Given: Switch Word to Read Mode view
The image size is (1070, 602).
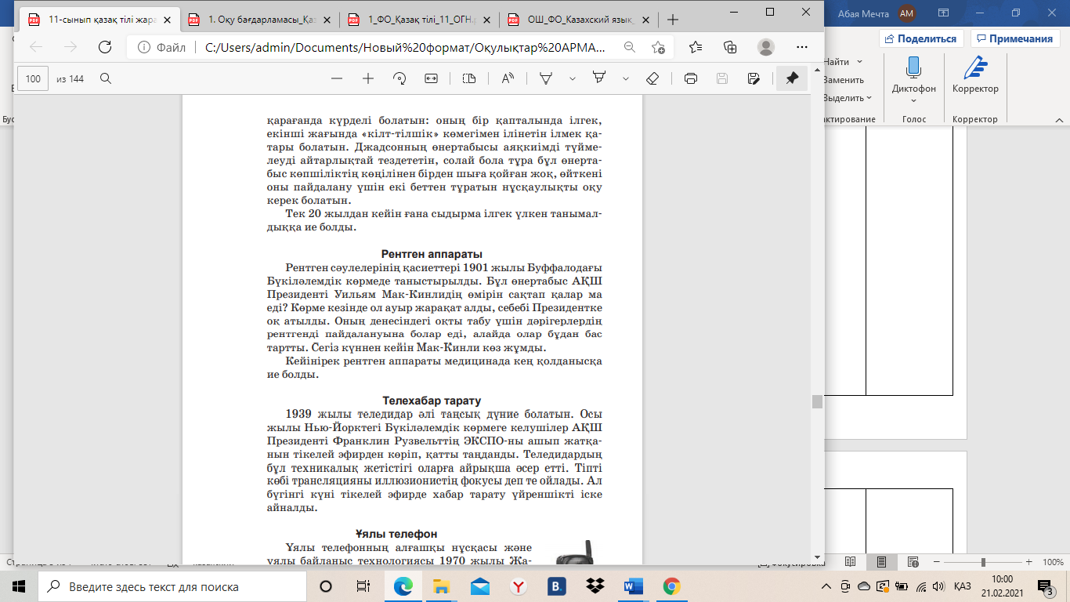Looking at the screenshot, I should [x=851, y=562].
